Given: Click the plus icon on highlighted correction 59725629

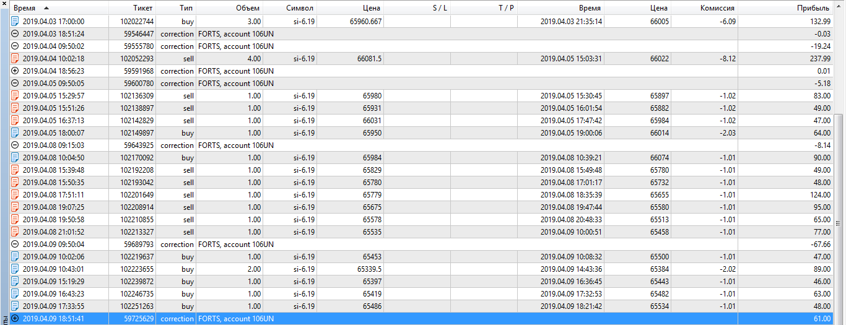Looking at the screenshot, I should click(15, 319).
